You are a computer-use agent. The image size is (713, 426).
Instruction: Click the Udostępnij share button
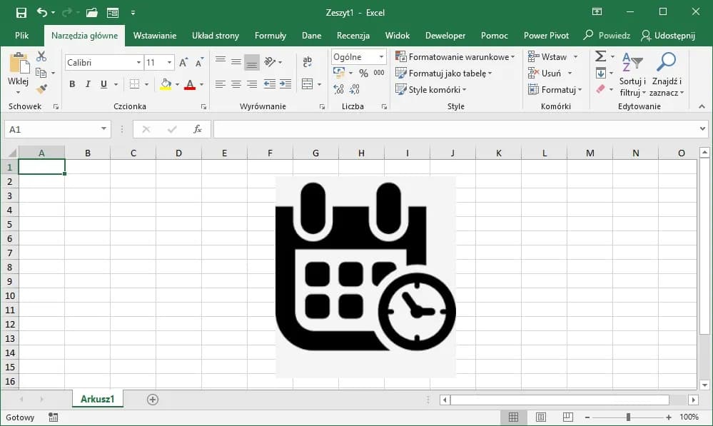click(x=668, y=36)
